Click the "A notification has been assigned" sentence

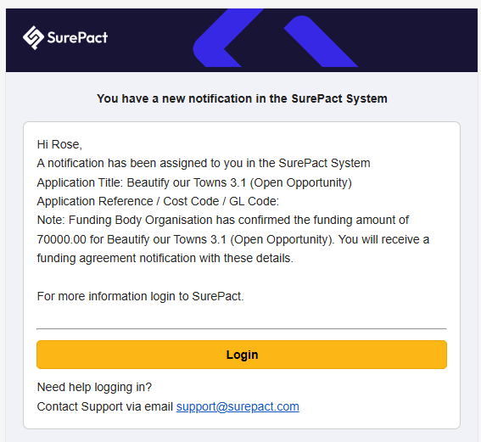pyautogui.click(x=204, y=163)
